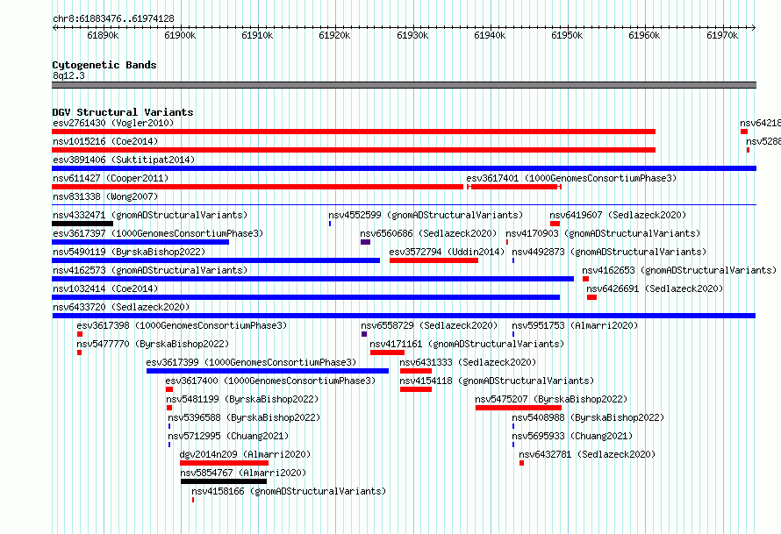Click the 61900k ruler position
The height and width of the screenshot is (534, 781).
click(180, 35)
